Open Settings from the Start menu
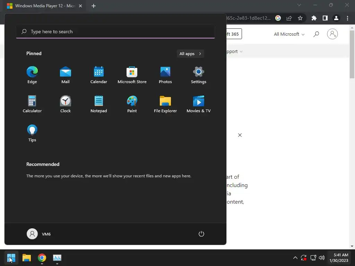Image resolution: width=355 pixels, height=266 pixels. [x=199, y=75]
